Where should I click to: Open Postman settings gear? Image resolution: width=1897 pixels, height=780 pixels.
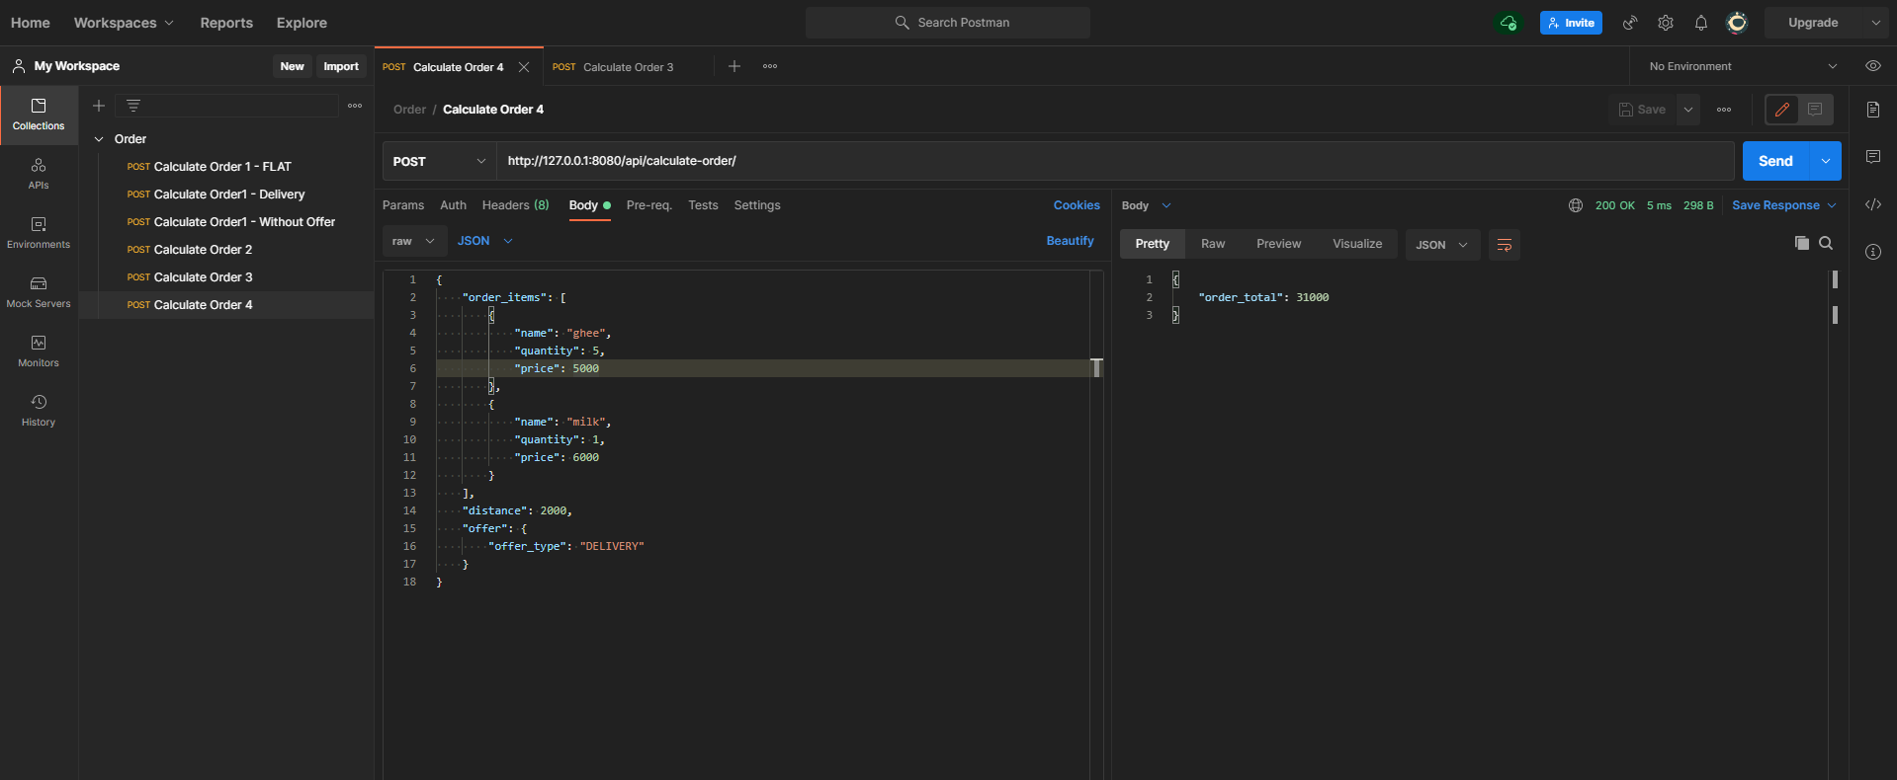coord(1666,23)
